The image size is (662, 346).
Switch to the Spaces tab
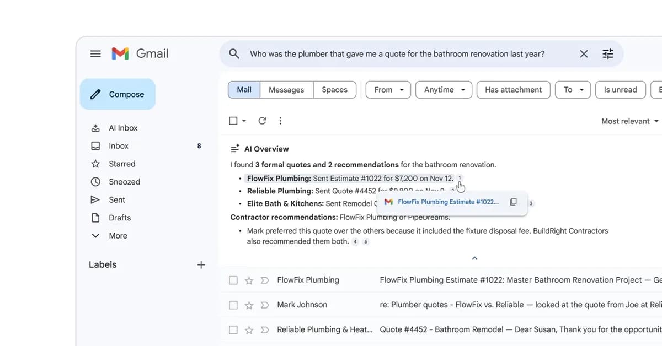334,89
